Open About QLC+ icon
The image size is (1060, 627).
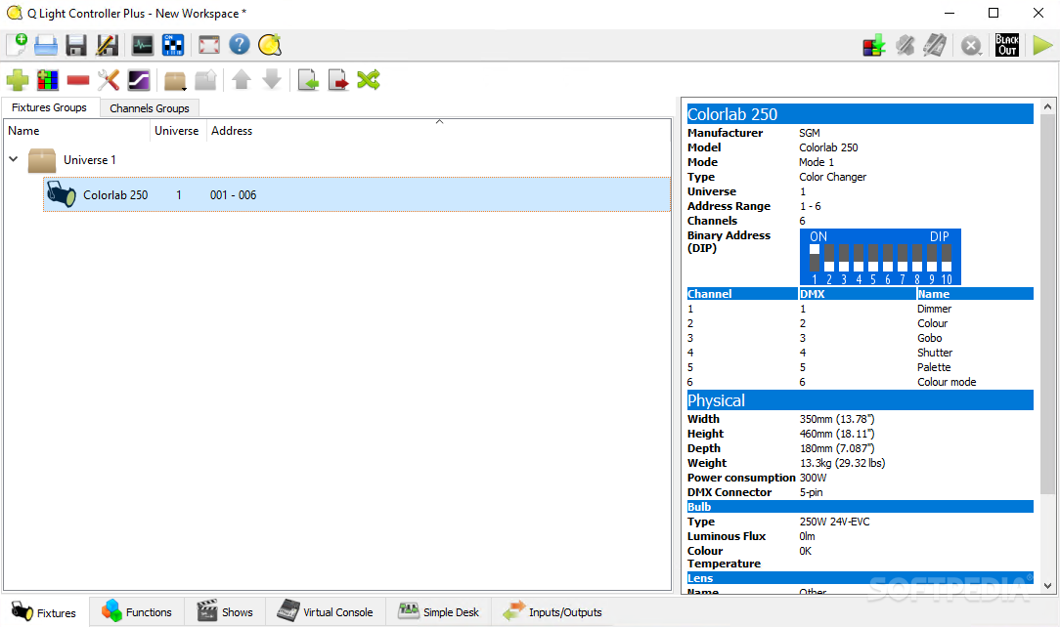pos(270,45)
